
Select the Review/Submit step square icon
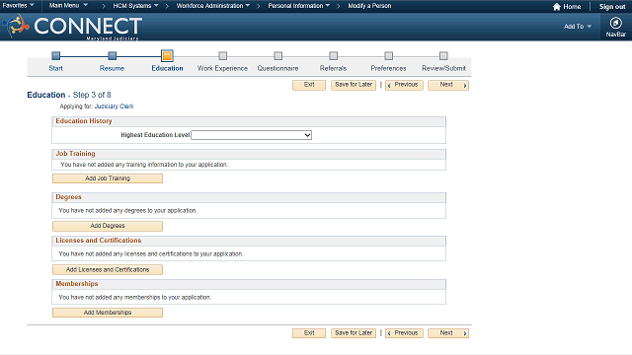pos(443,55)
